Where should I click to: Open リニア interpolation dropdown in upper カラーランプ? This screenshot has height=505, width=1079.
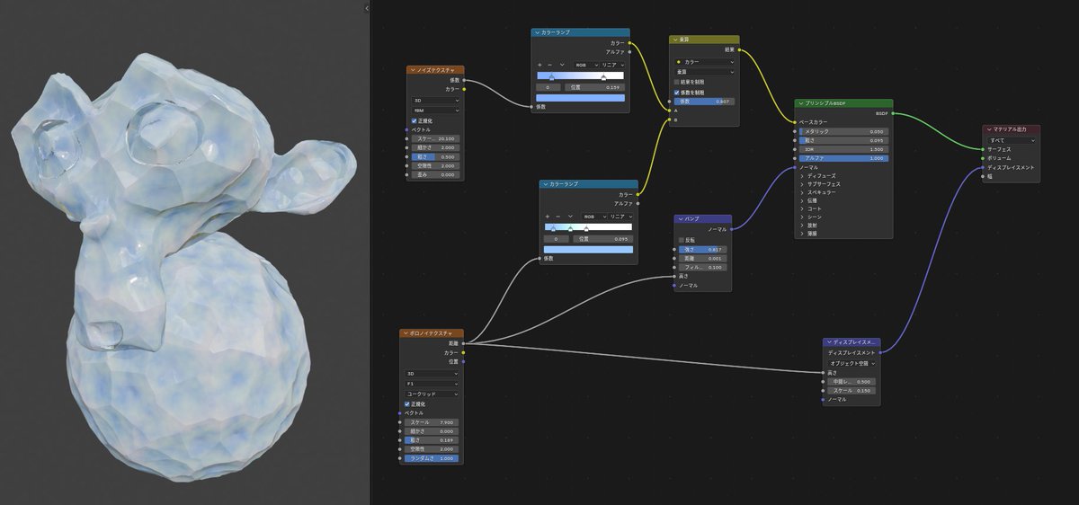613,65
